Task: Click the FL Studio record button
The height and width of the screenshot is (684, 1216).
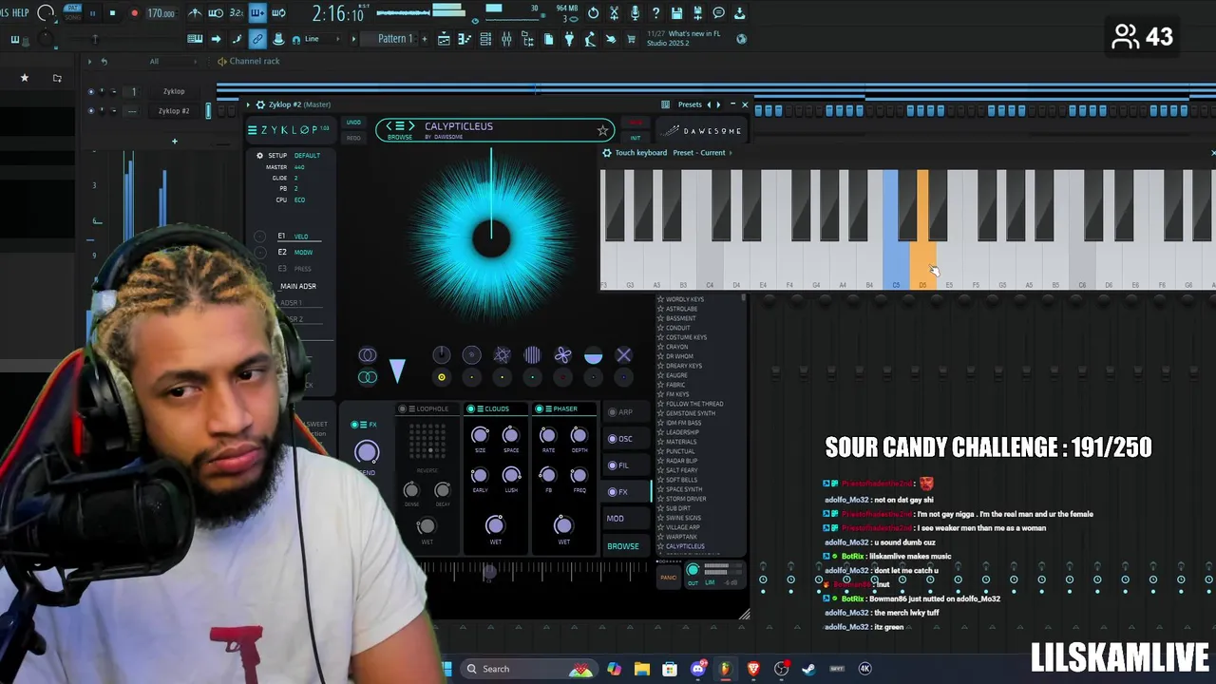Action: [x=134, y=13]
